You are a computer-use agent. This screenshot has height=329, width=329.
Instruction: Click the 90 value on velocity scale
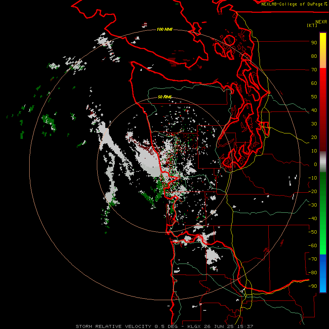tap(314, 43)
